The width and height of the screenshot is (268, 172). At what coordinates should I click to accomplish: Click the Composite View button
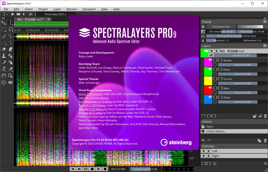tap(221, 27)
